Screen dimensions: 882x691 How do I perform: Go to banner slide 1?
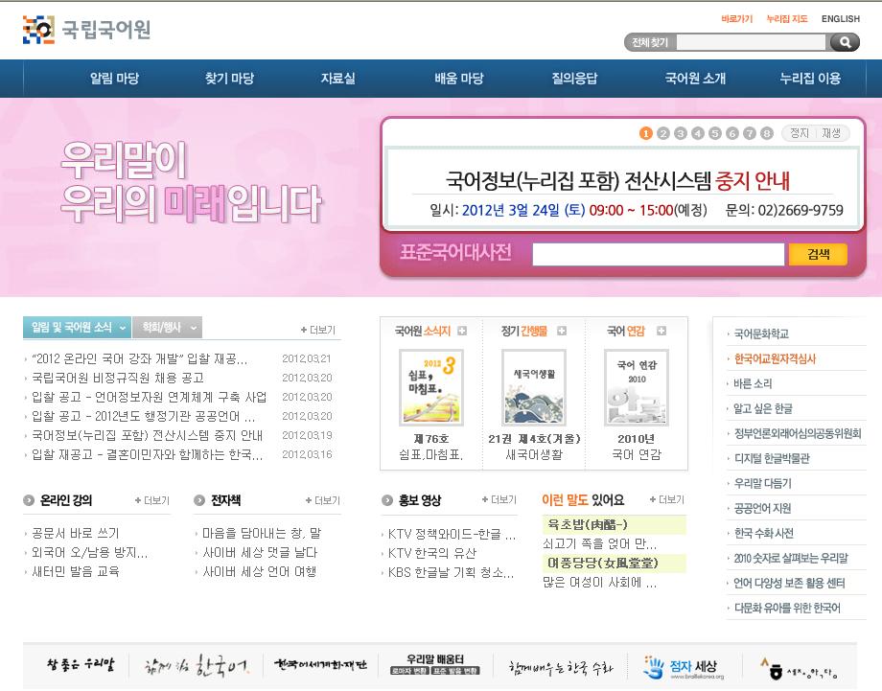tap(646, 133)
